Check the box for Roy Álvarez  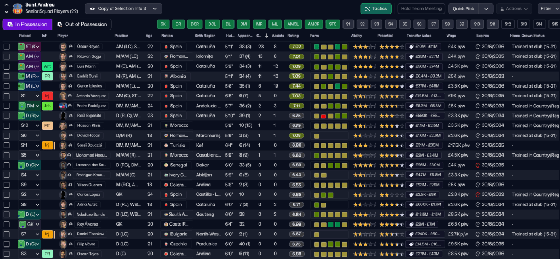(x=7, y=224)
